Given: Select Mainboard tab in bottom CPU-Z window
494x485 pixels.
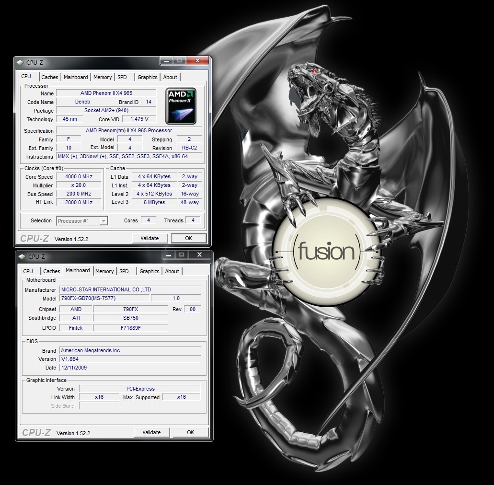Looking at the screenshot, I should pos(78,271).
